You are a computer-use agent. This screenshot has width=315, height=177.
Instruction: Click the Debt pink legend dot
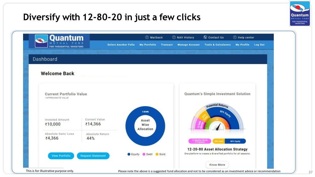tap(144, 154)
